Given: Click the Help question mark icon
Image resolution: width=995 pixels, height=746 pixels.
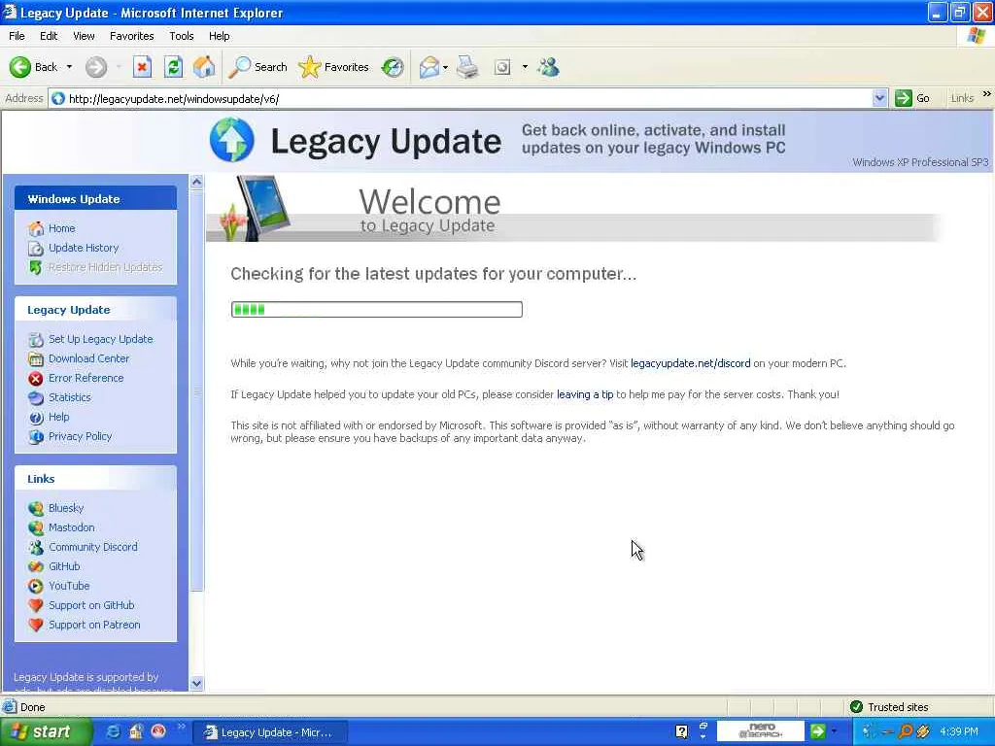Looking at the screenshot, I should pos(36,418).
